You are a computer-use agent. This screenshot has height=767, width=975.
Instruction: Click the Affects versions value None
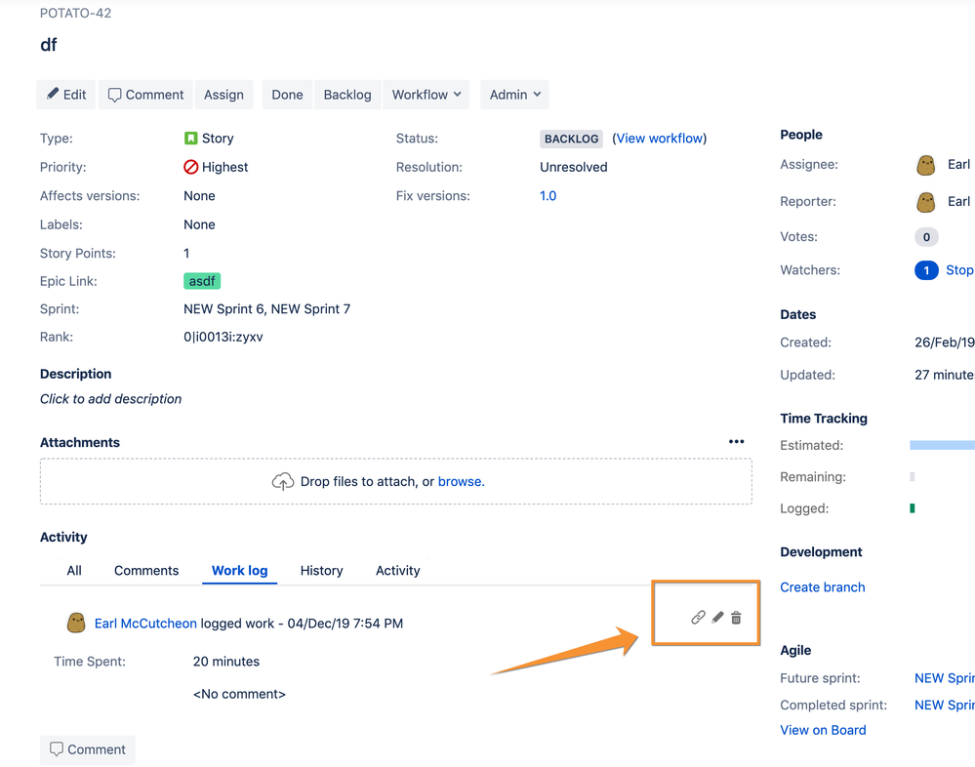[x=199, y=196]
